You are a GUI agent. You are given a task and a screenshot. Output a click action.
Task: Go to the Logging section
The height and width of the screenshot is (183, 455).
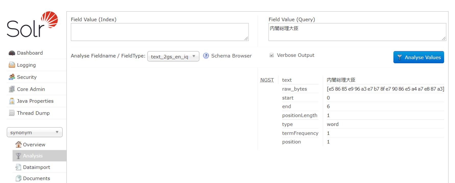[26, 65]
